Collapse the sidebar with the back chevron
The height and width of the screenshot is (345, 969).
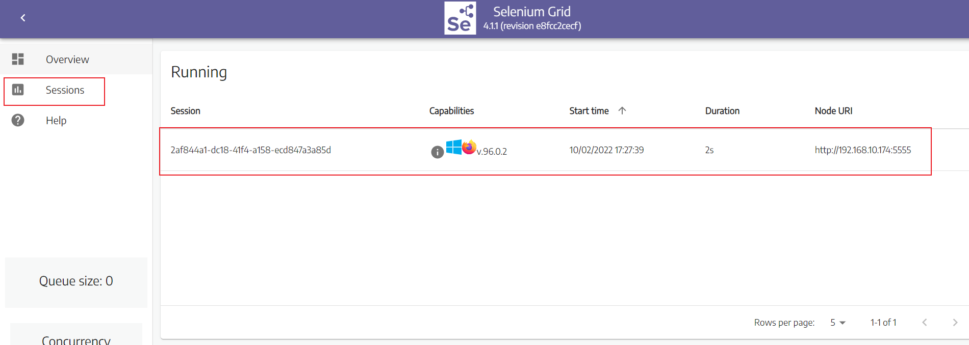coord(23,18)
